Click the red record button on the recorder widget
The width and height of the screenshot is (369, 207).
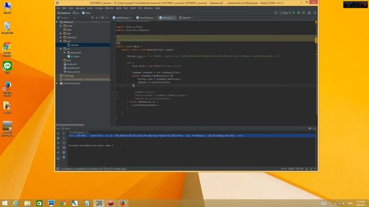pyautogui.click(x=365, y=5)
